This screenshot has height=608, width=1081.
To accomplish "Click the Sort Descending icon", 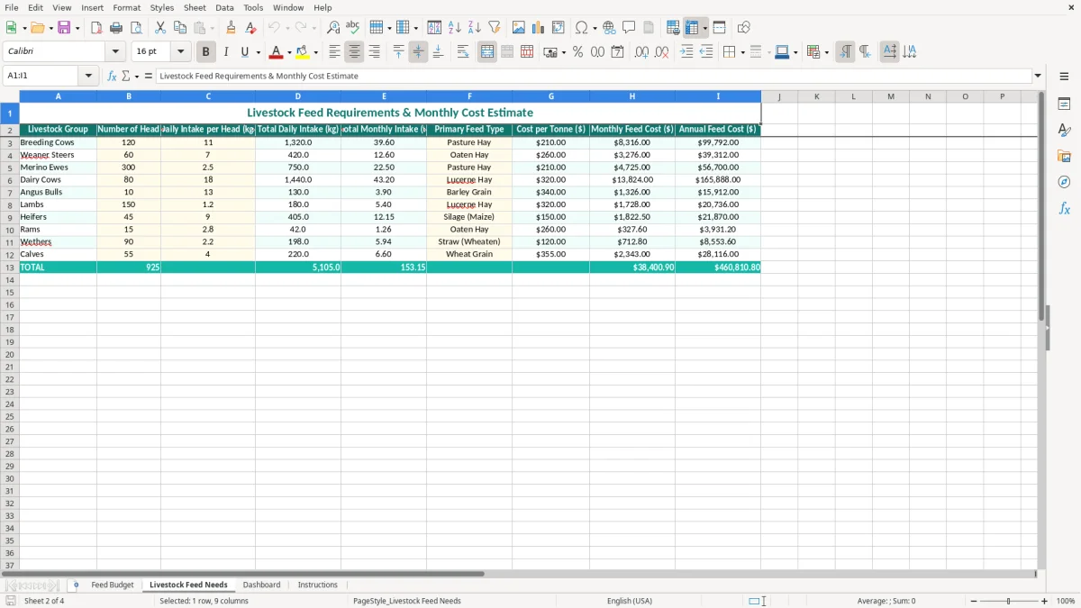I will tap(475, 28).
